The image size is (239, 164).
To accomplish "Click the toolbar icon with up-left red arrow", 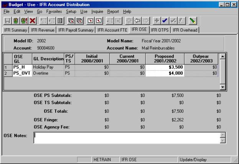I will pyautogui.click(x=99, y=21).
